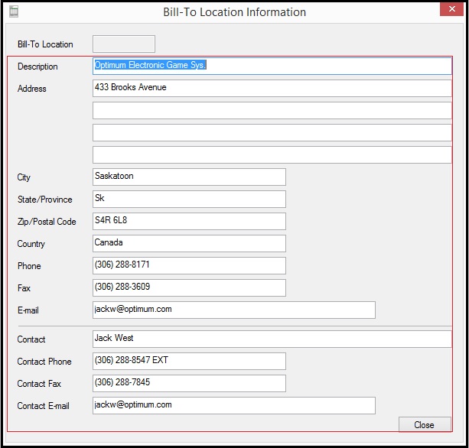Click the Zip/Postal Code field S4R 6L8
This screenshot has height=448, width=469.
189,221
